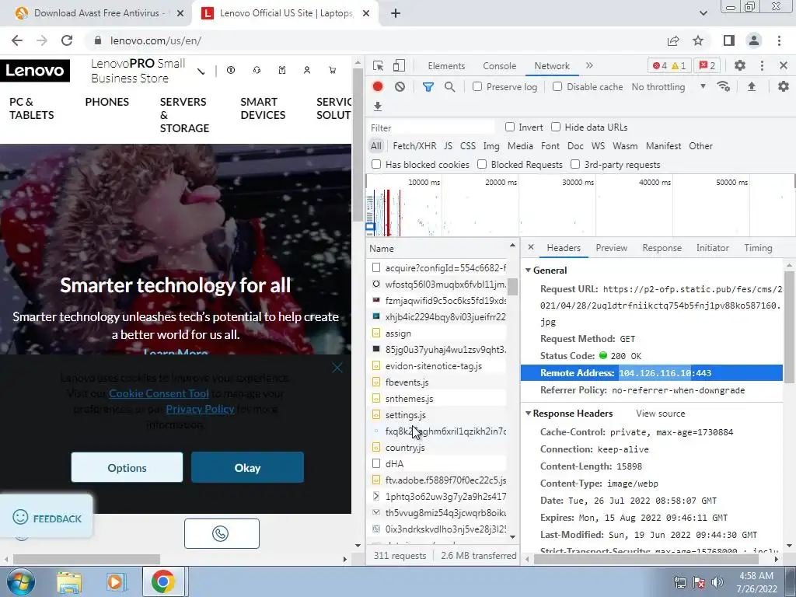
Task: Select the fbevents.js request row
Action: (x=438, y=382)
